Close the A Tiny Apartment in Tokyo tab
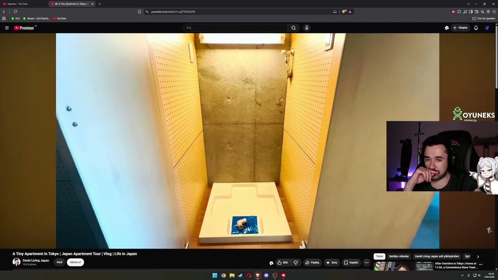 (92, 4)
